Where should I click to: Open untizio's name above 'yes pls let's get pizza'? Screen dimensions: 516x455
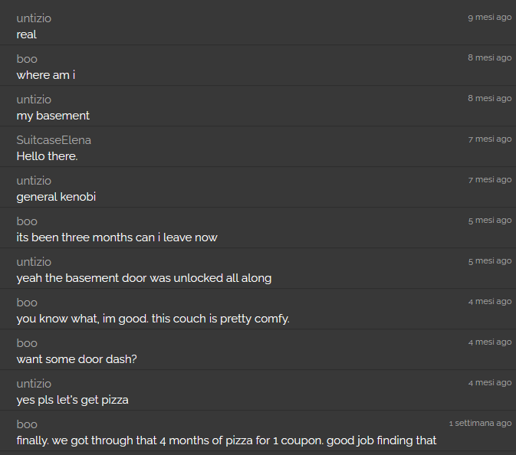34,384
